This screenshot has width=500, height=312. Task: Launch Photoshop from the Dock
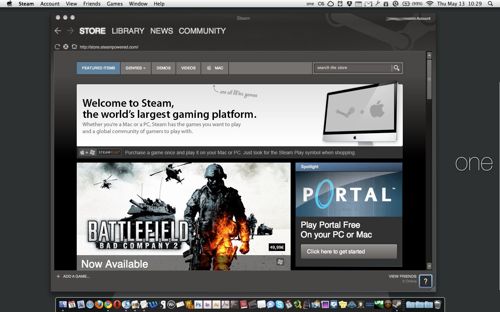coord(199,305)
